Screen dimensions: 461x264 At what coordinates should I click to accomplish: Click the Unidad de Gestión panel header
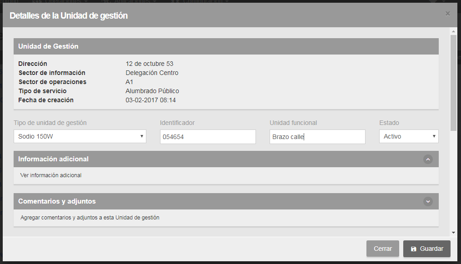tap(48, 46)
